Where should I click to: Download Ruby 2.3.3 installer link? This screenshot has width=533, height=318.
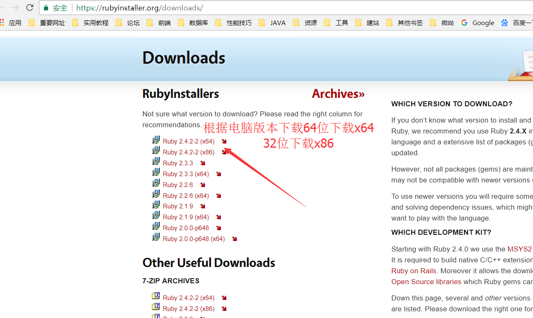tap(178, 163)
